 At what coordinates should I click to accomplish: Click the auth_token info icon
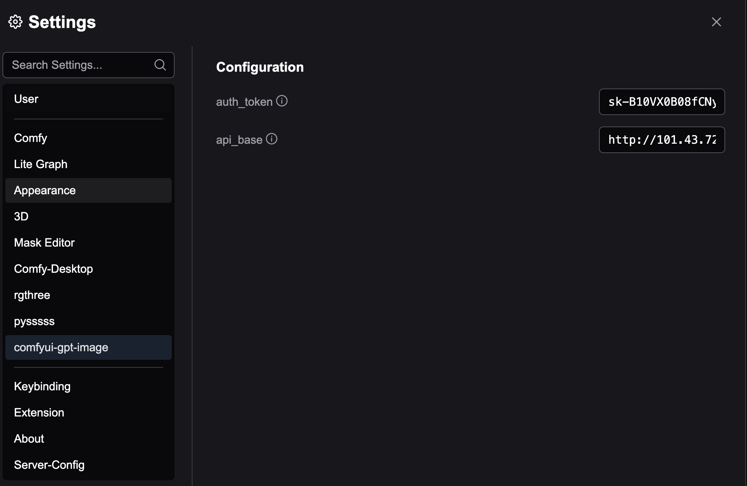click(282, 101)
